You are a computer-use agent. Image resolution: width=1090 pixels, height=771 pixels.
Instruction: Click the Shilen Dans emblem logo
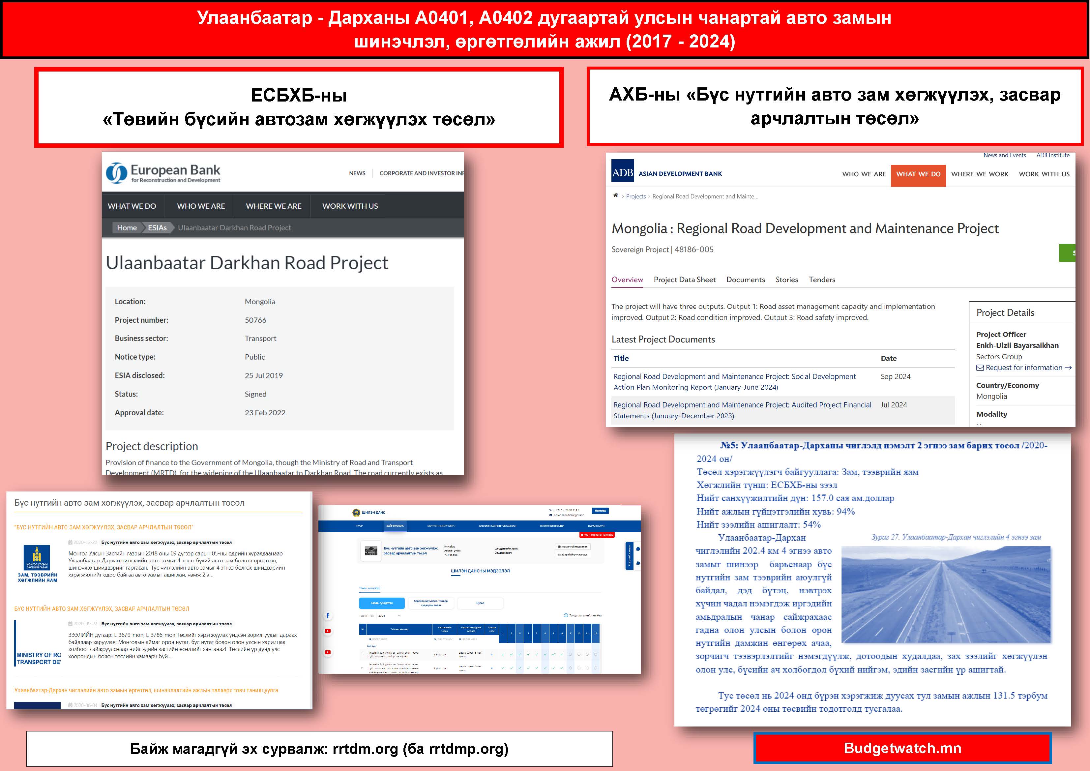click(x=356, y=512)
